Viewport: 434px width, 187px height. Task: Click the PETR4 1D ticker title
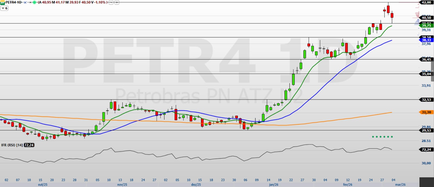click(14, 2)
